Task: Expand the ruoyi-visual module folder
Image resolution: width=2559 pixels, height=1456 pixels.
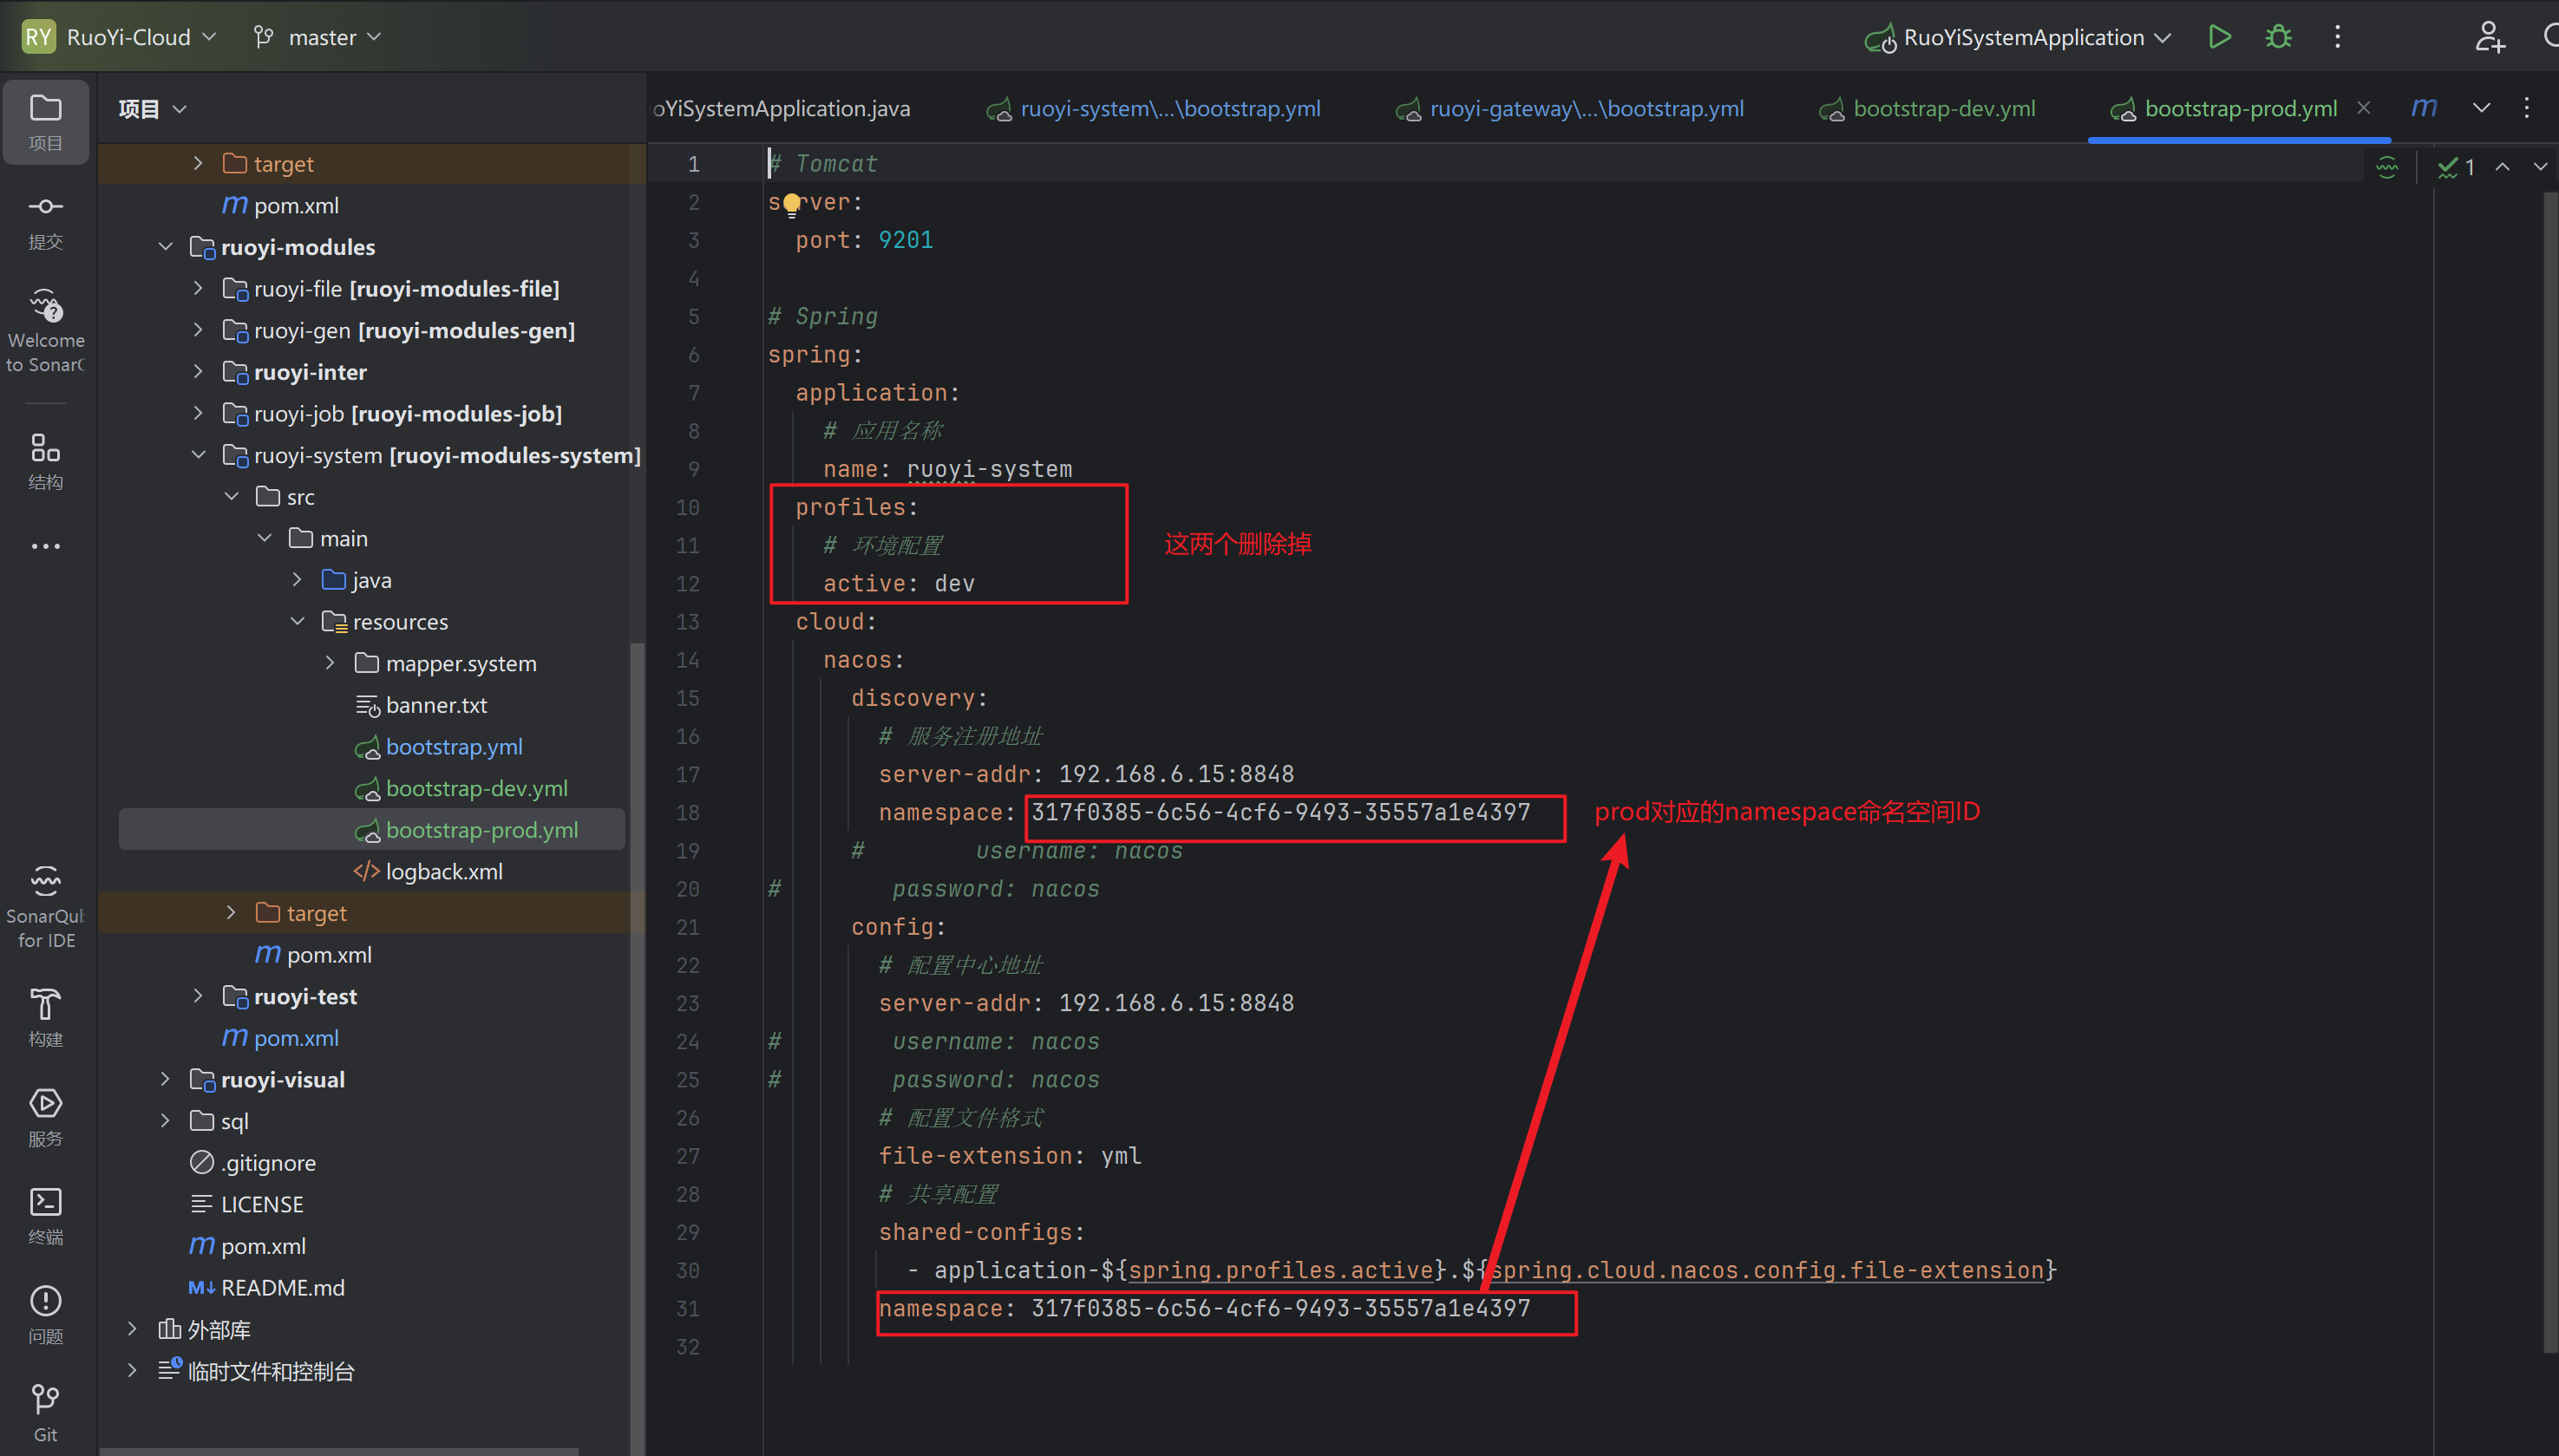Action: [166, 1079]
